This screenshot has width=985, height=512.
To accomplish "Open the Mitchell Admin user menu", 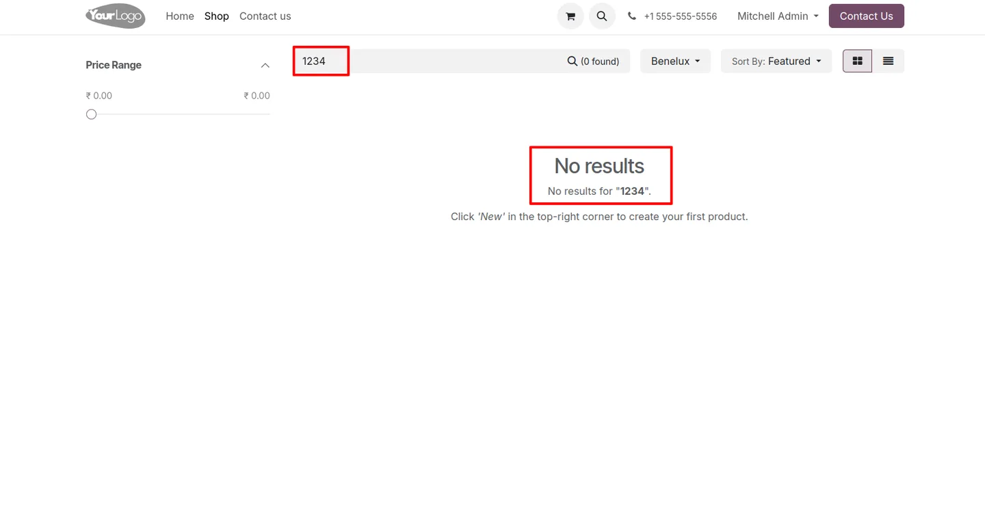I will tap(778, 16).
